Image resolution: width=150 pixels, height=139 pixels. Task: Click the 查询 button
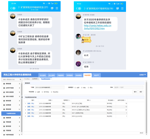pyautogui.click(x=135, y=92)
